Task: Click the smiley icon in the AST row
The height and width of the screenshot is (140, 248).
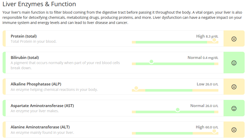Action: tap(234, 108)
